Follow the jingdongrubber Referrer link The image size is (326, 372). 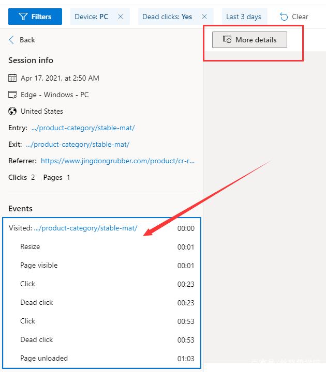(x=117, y=161)
